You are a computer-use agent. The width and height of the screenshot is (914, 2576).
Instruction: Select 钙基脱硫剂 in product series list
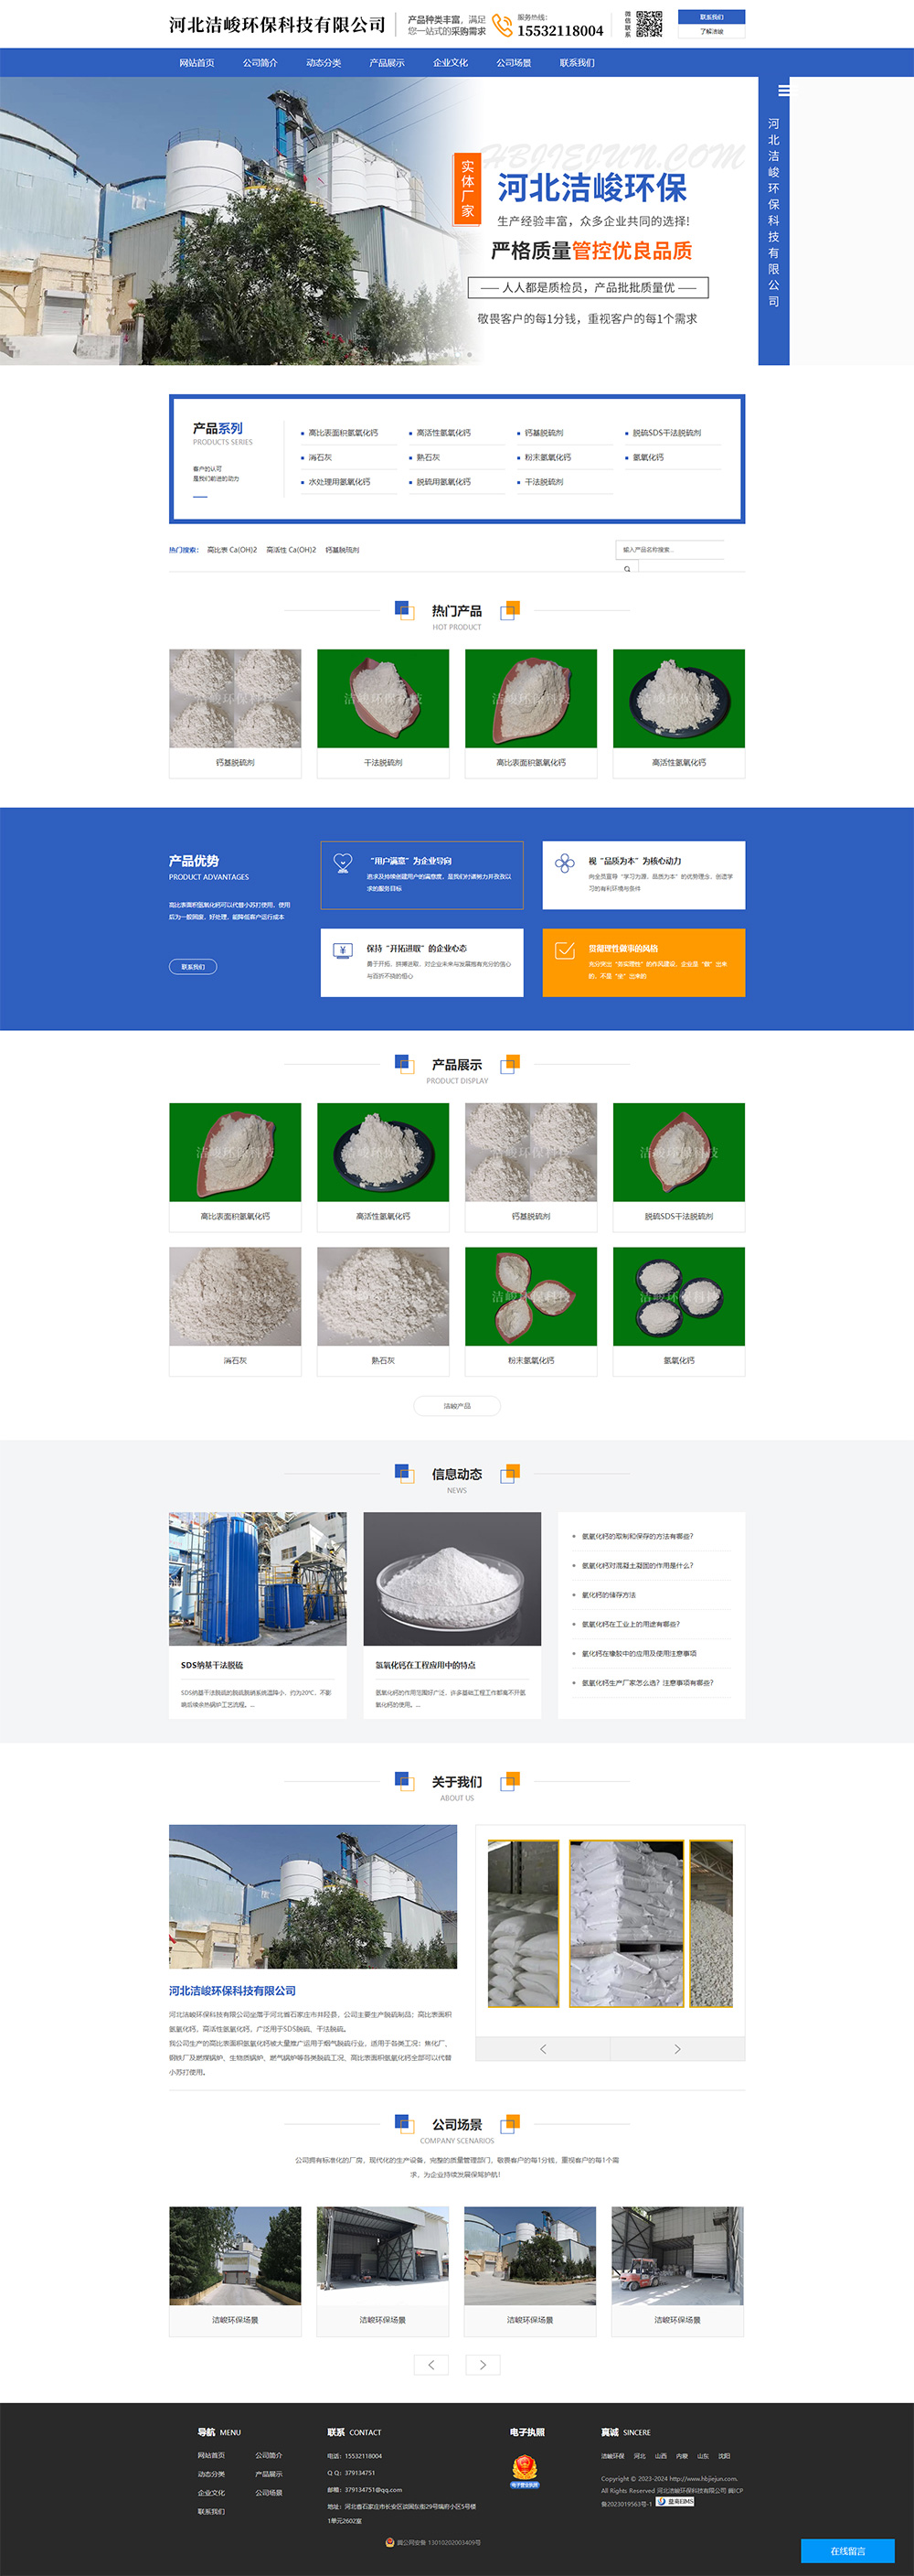(x=545, y=433)
